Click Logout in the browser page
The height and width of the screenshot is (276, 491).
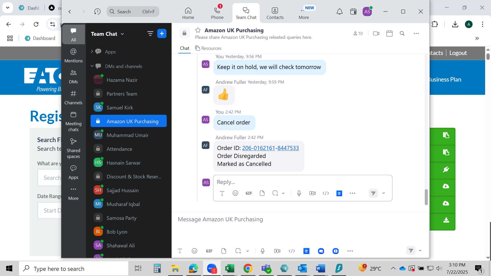point(458,53)
